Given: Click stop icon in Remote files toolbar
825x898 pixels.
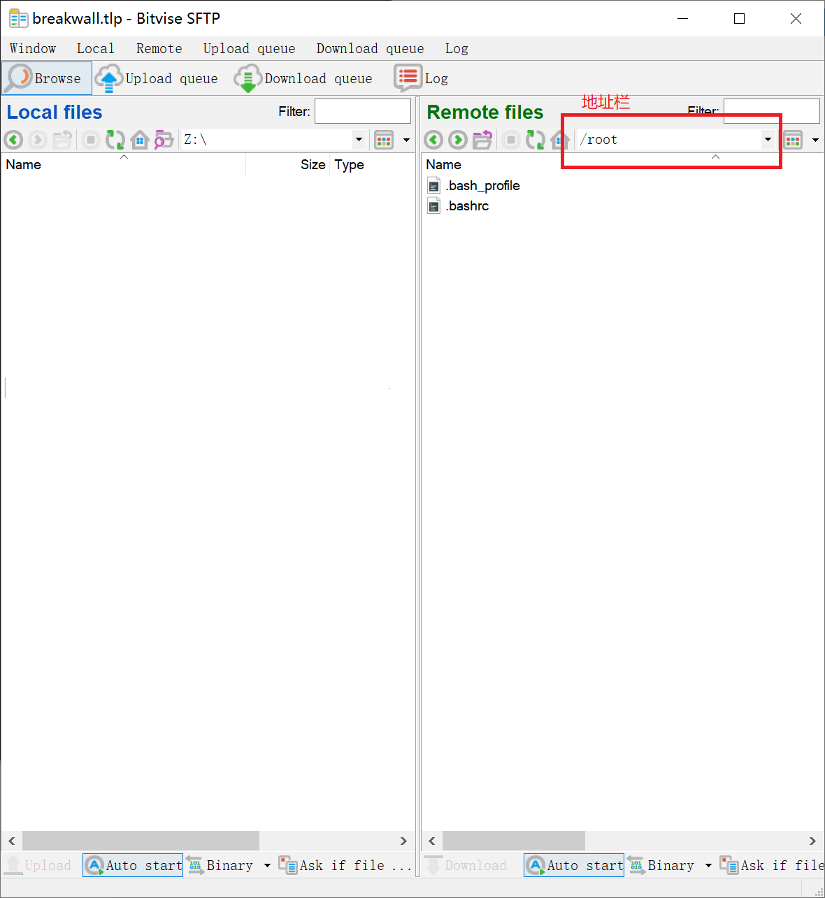Looking at the screenshot, I should [x=511, y=140].
